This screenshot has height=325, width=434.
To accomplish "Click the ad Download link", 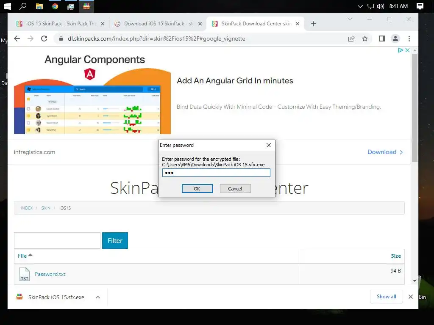I will (385, 152).
